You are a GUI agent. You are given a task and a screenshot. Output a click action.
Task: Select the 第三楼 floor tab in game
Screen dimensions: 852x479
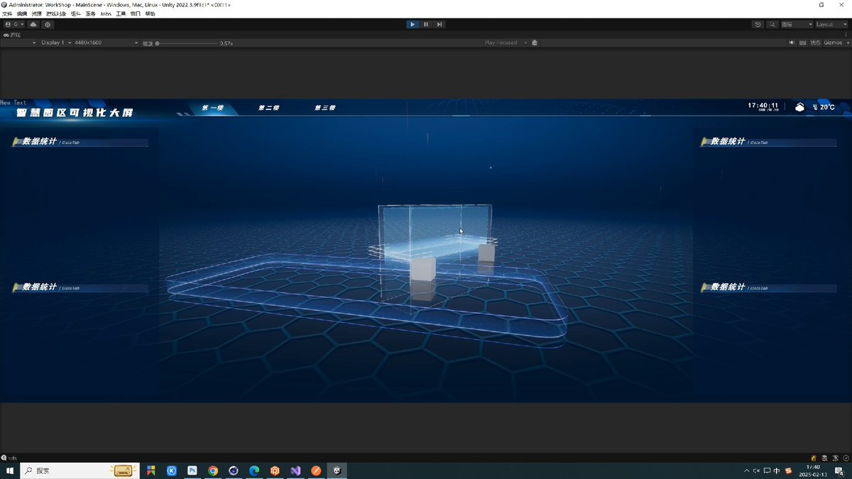(324, 108)
